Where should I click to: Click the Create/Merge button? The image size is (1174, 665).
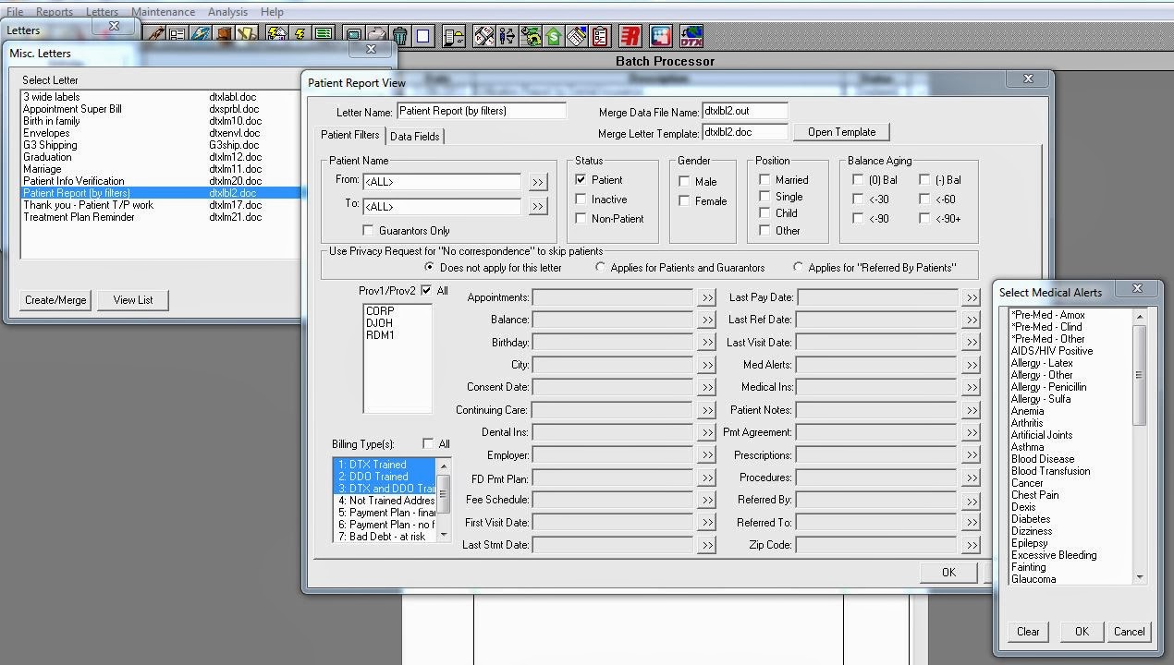point(55,300)
